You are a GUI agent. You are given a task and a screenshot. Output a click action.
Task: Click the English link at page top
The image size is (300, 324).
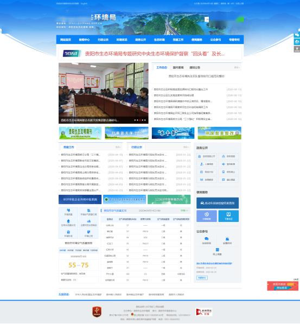click(x=84, y=3)
